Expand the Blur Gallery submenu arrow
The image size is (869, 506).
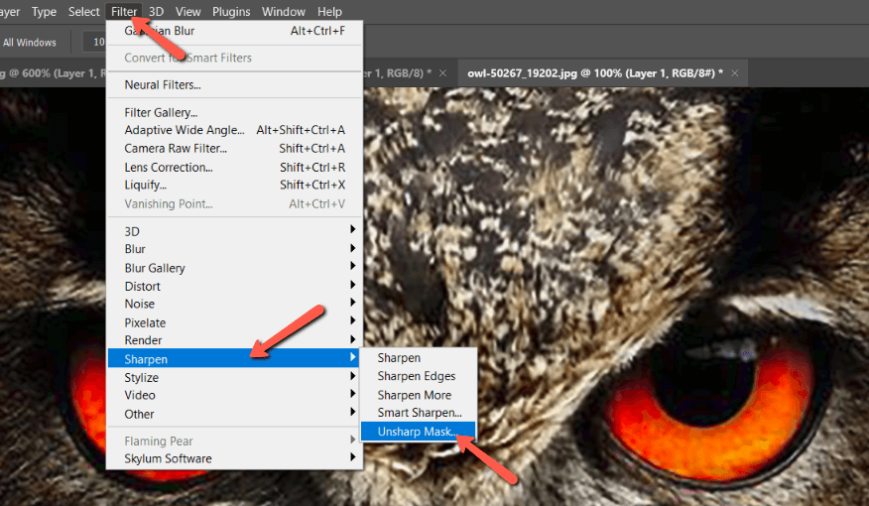352,268
